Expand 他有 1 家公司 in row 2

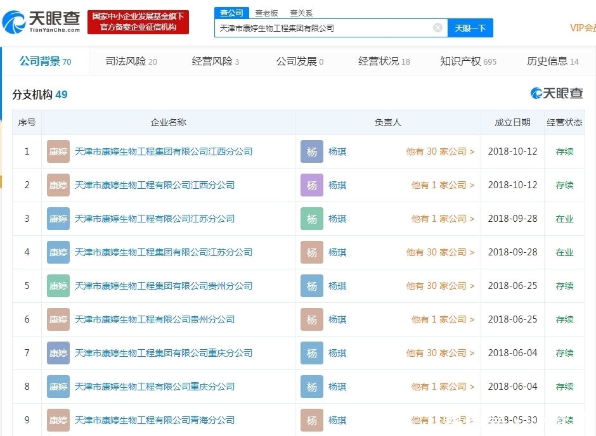click(x=443, y=185)
